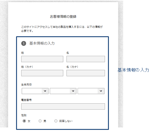Viewport: 155px width, 135px height.
Task: Click the step 1 circle icon
Action: click(24, 43)
